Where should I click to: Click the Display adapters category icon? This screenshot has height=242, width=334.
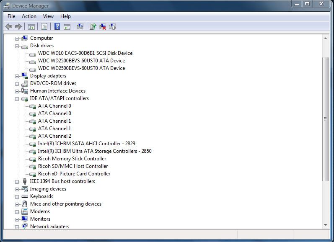point(25,76)
